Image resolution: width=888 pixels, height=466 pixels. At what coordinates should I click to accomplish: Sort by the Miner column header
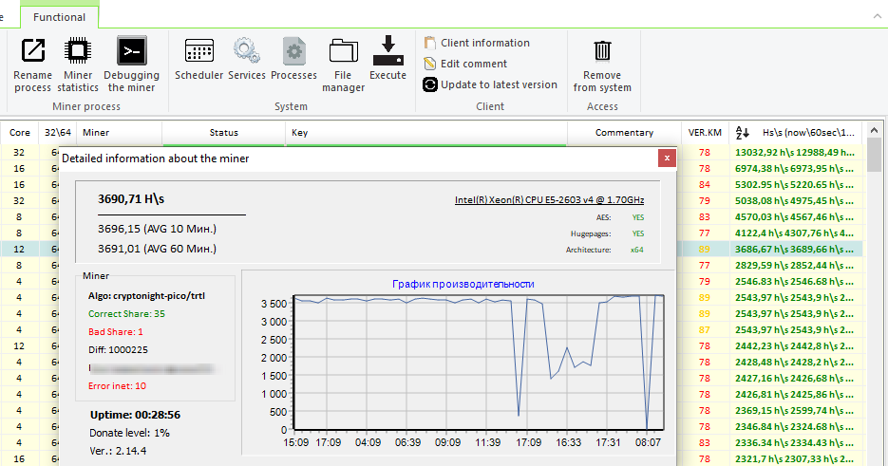coord(120,133)
